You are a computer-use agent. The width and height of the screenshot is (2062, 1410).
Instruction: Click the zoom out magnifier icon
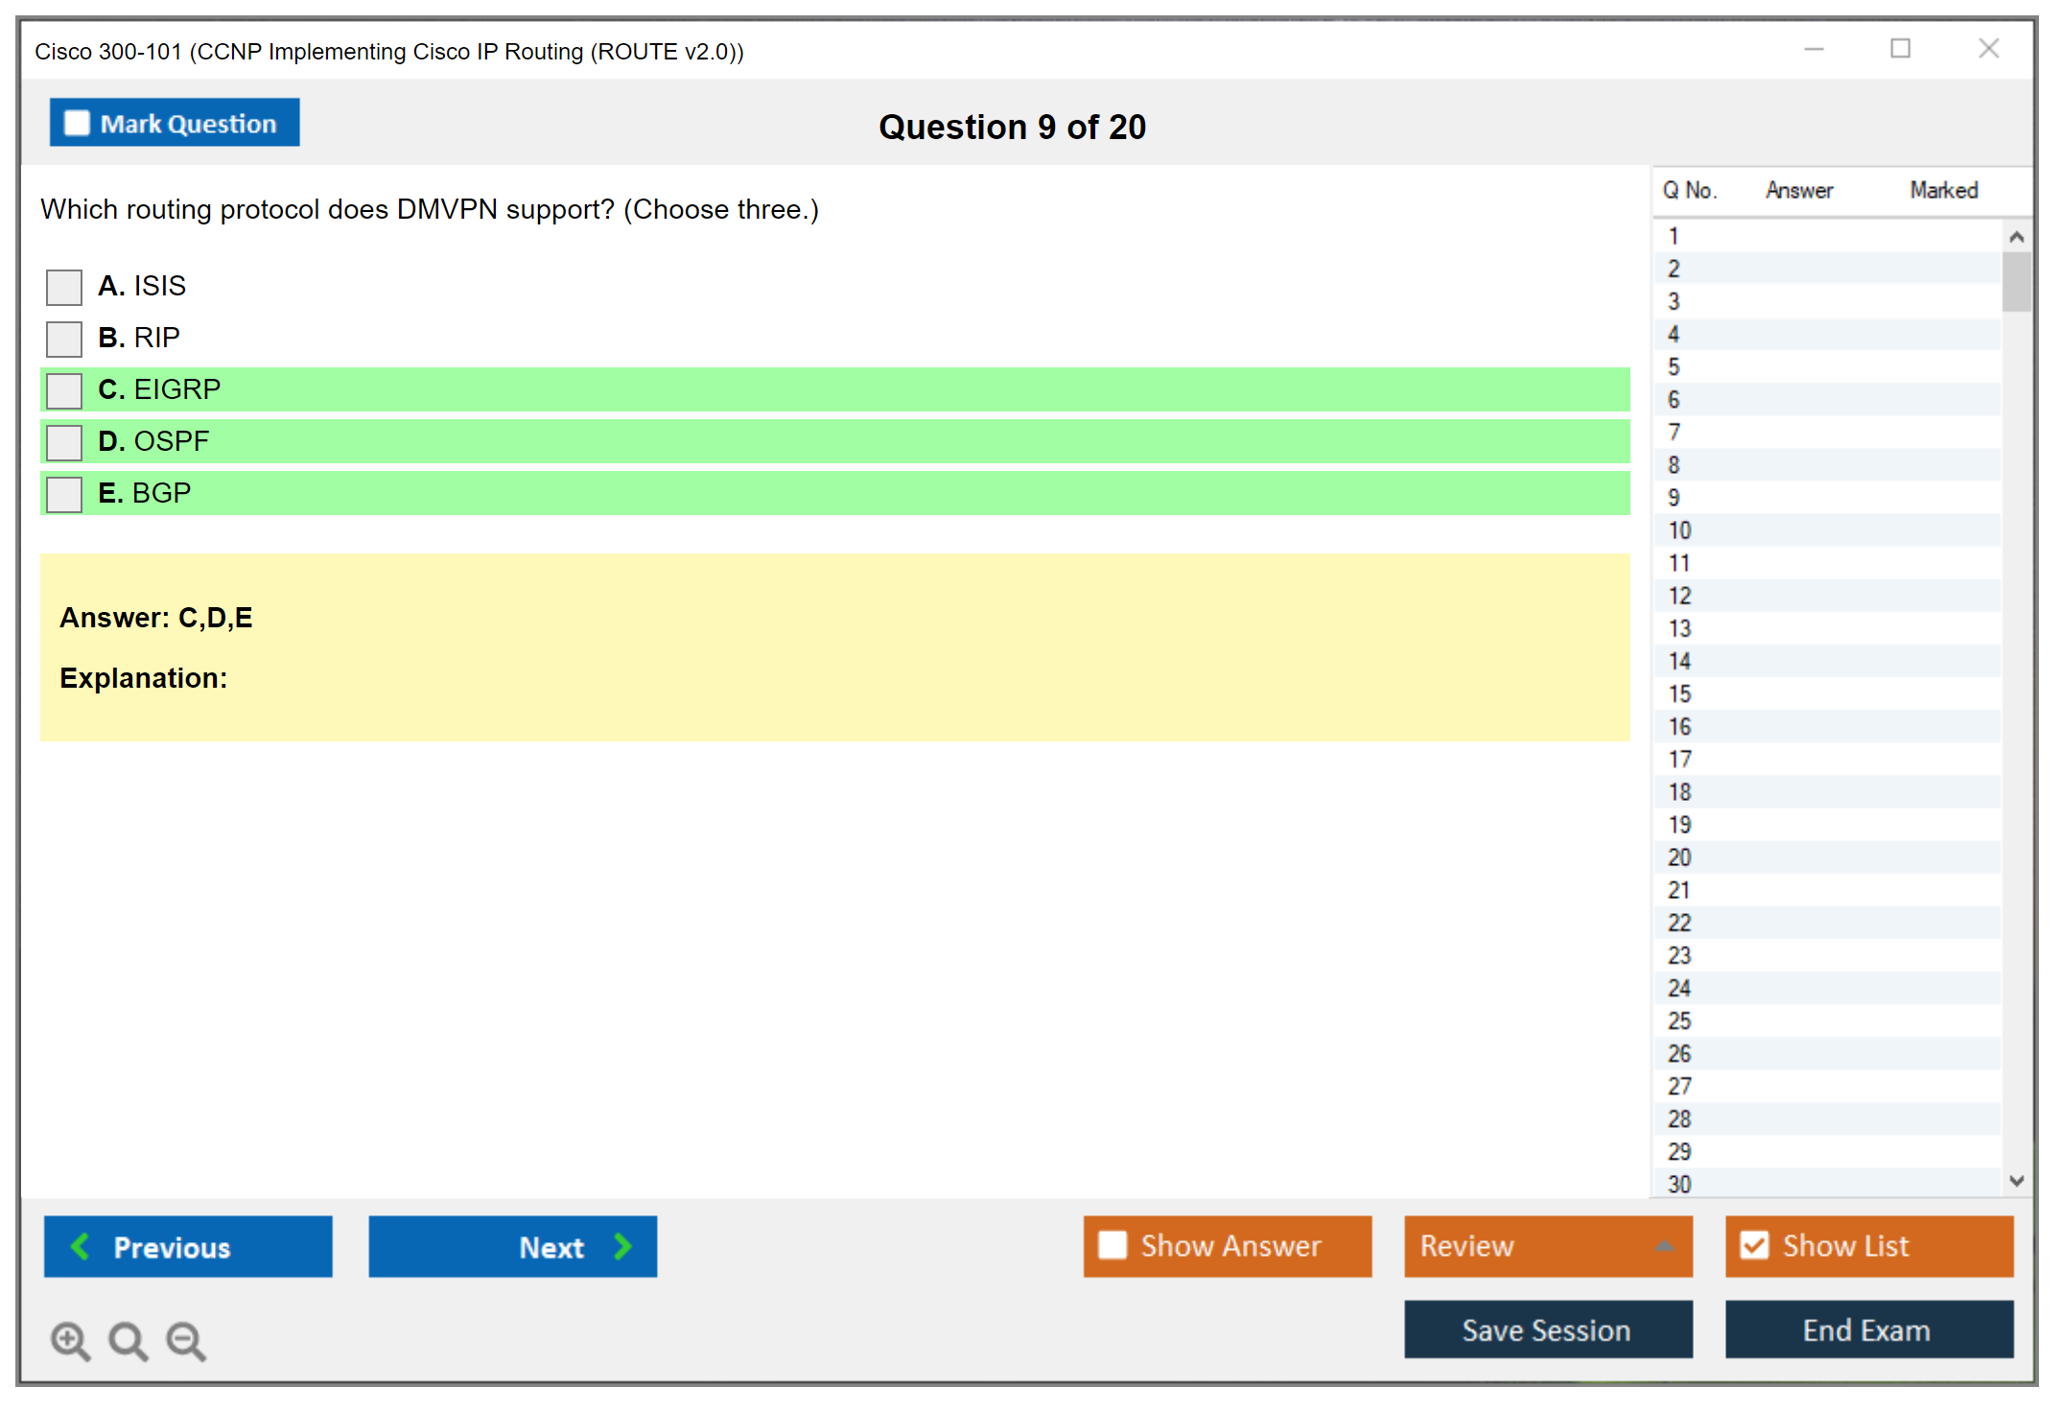coord(186,1341)
